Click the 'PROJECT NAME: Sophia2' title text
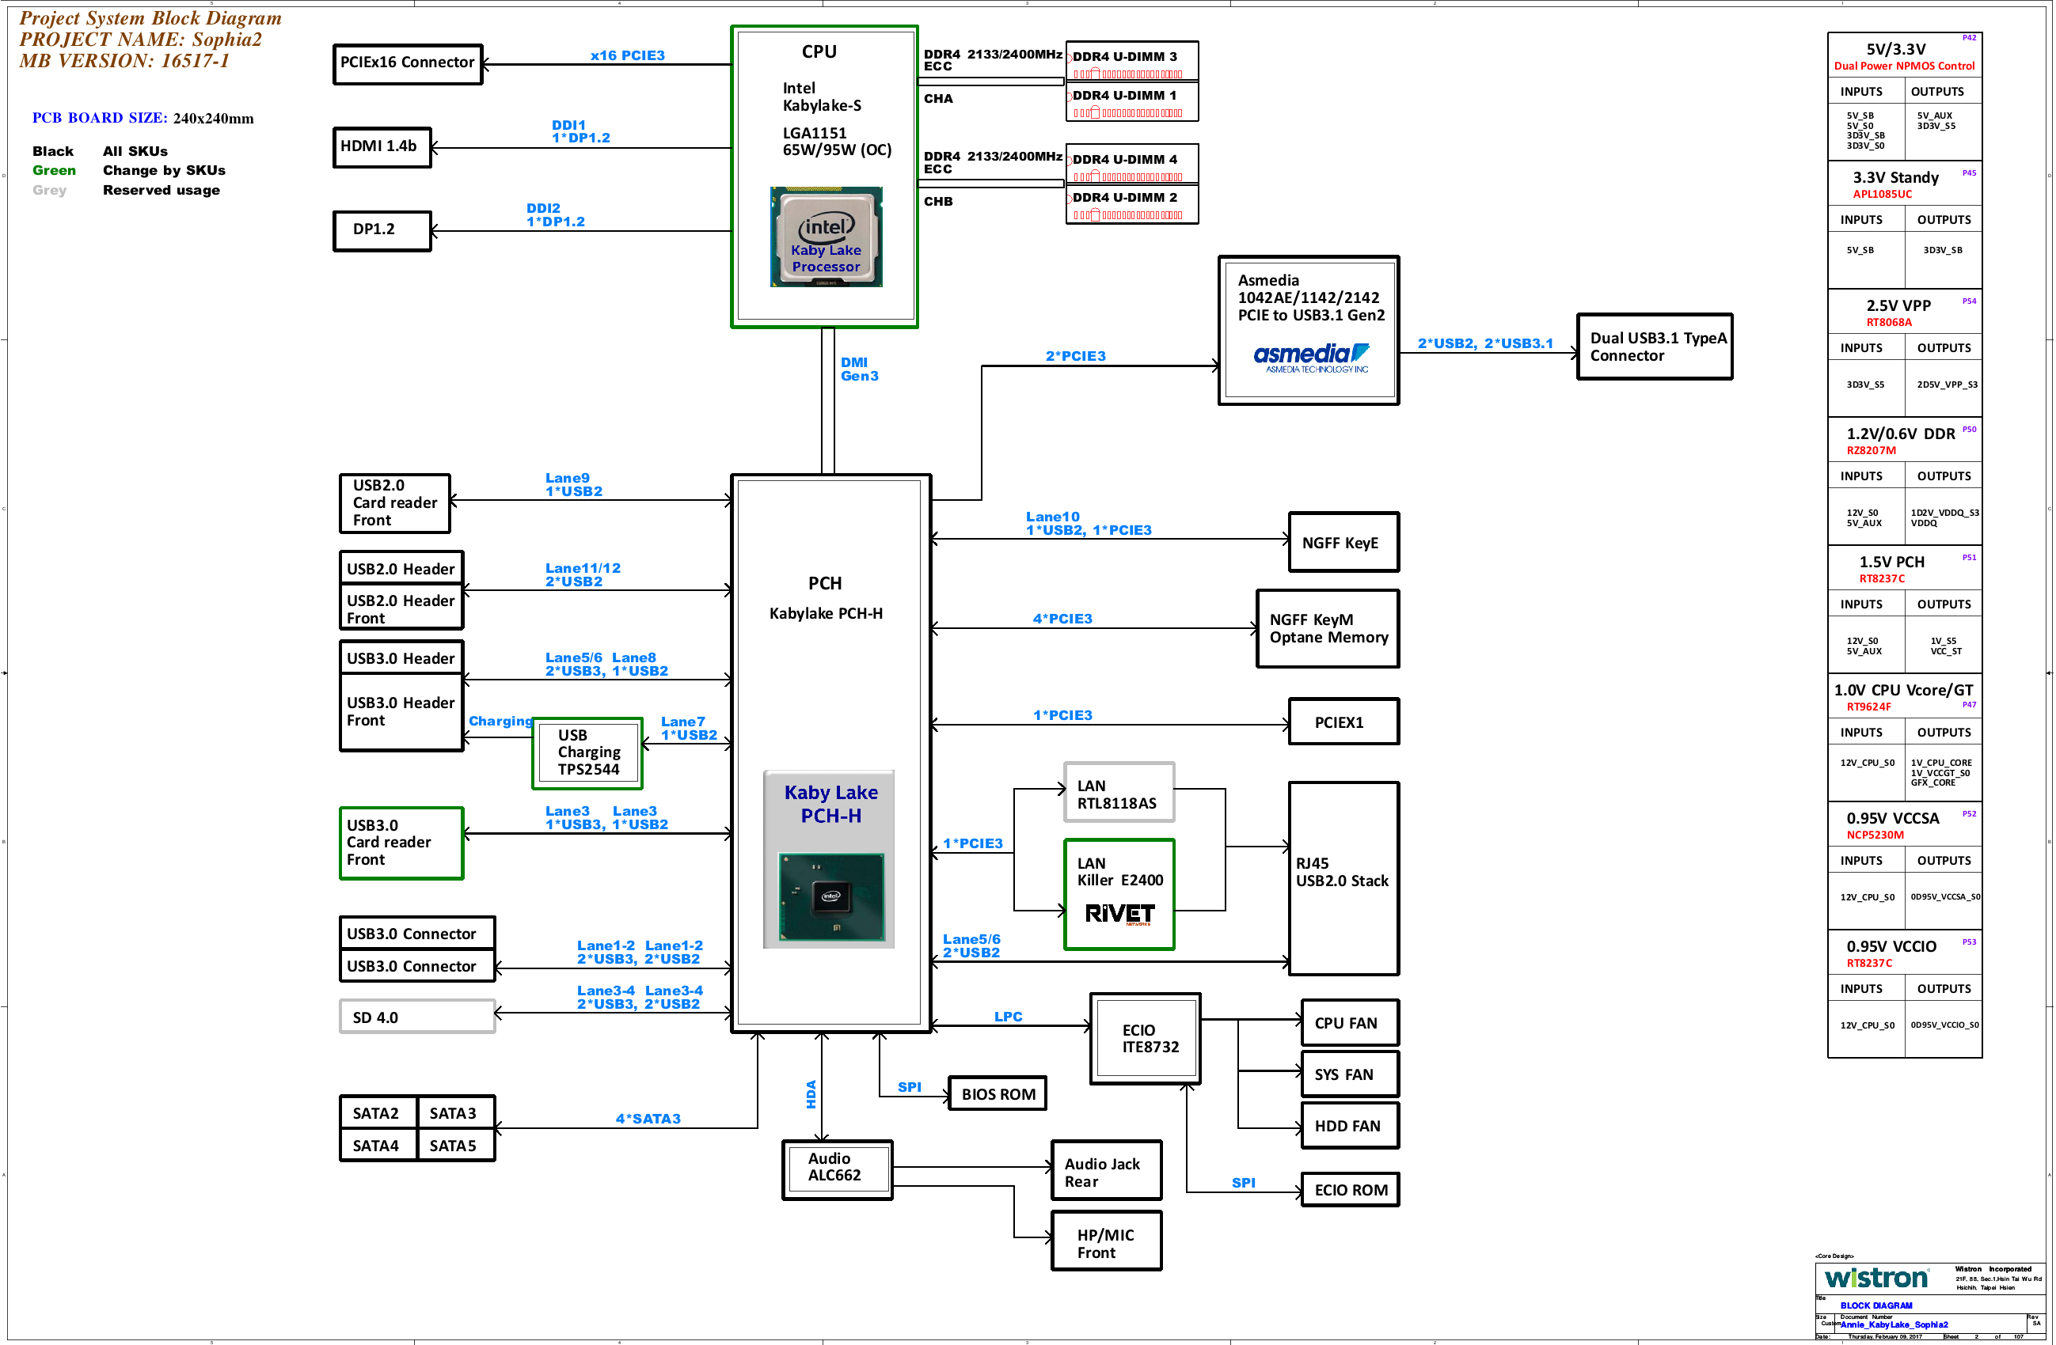The image size is (2056, 1345). point(141,40)
